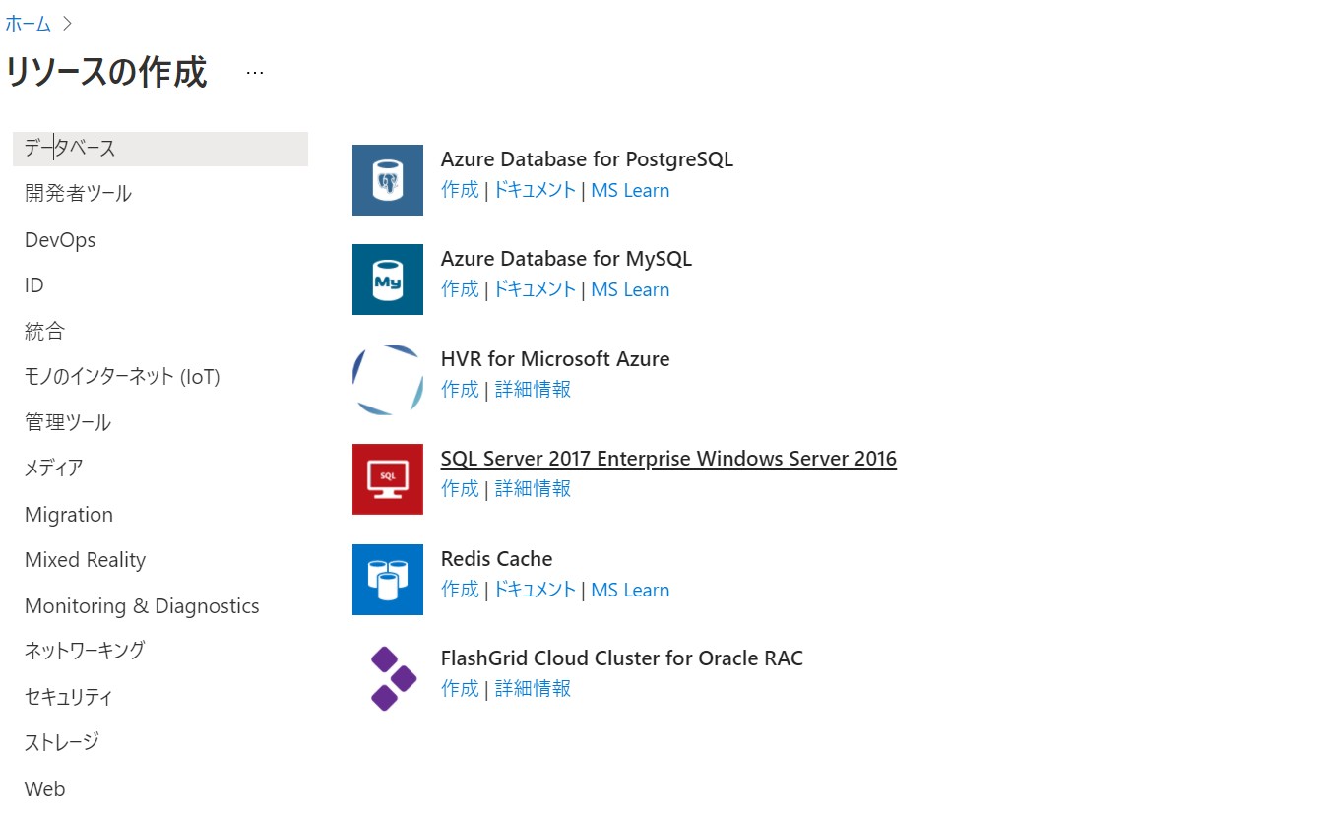Image resolution: width=1328 pixels, height=815 pixels.
Task: Open the ストレージ category
Action: coord(62,742)
